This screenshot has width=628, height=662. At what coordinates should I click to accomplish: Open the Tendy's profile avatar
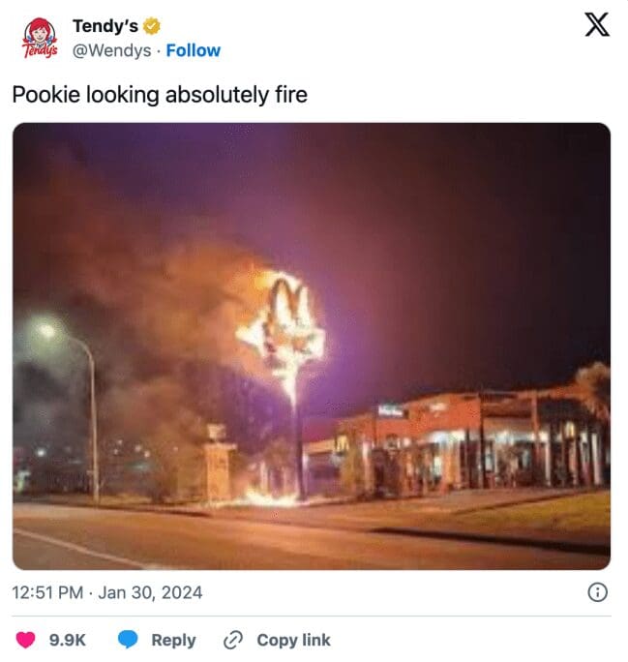tap(40, 38)
